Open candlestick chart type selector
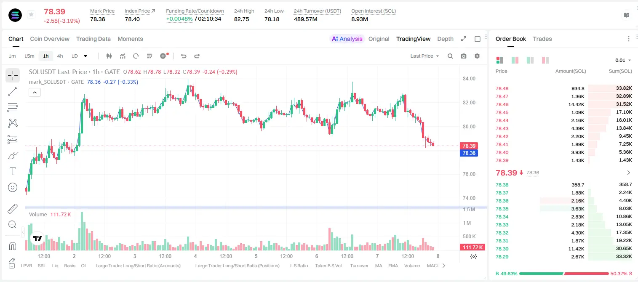 click(x=109, y=56)
